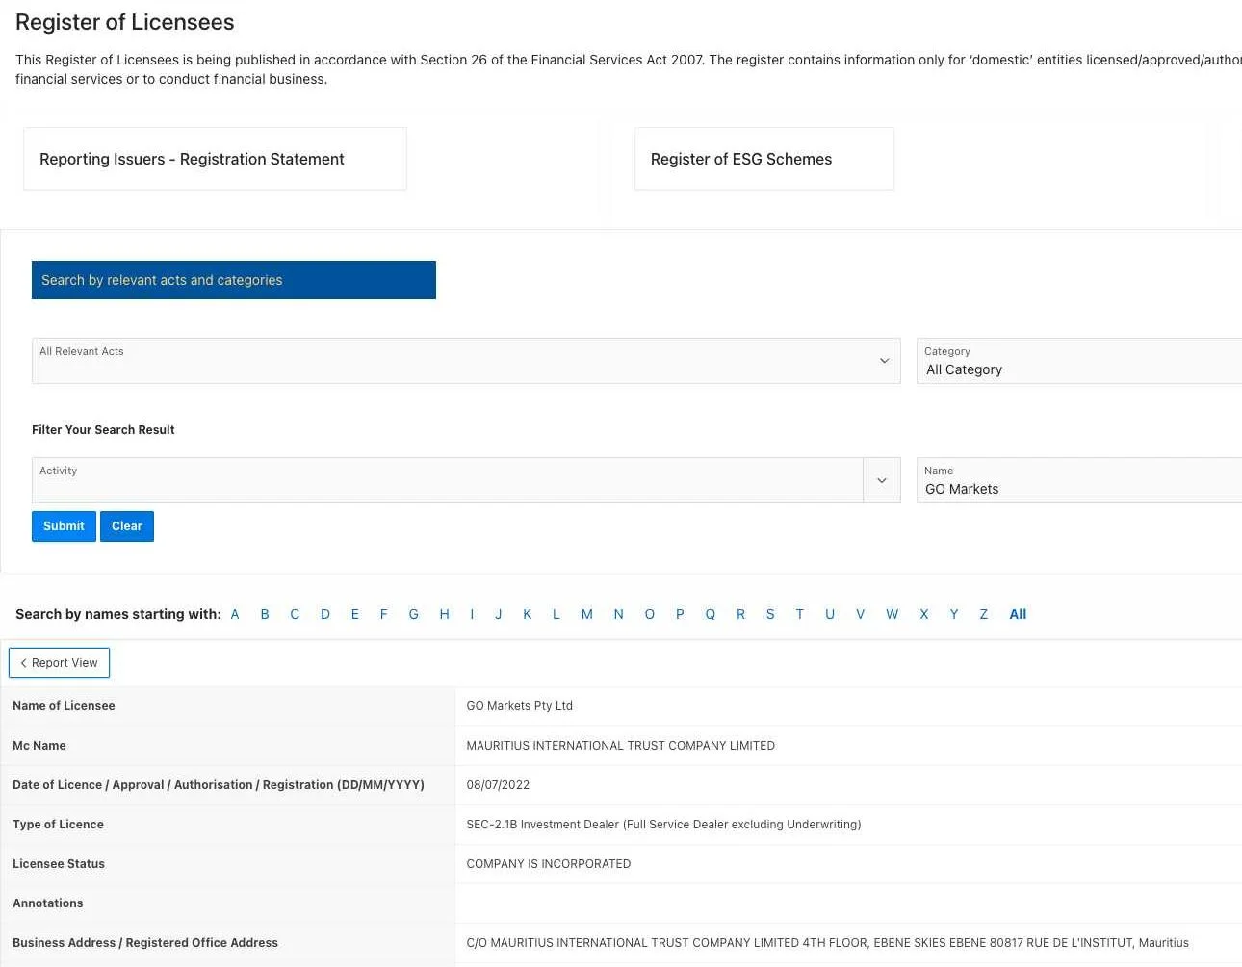Filter names starting with letter G
The height and width of the screenshot is (967, 1242).
pyautogui.click(x=414, y=614)
